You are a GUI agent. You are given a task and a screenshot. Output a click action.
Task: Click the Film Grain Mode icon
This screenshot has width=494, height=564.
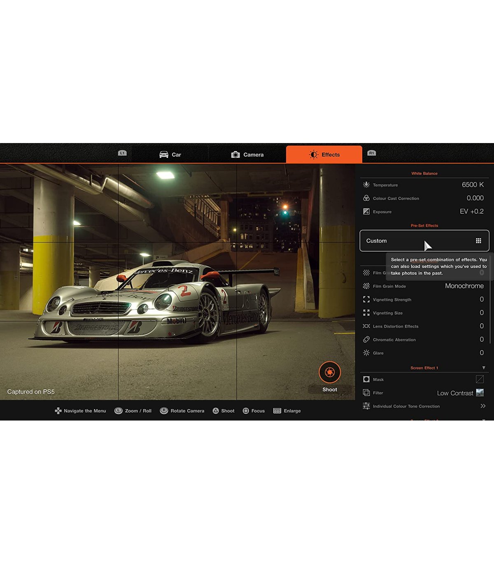[366, 286]
